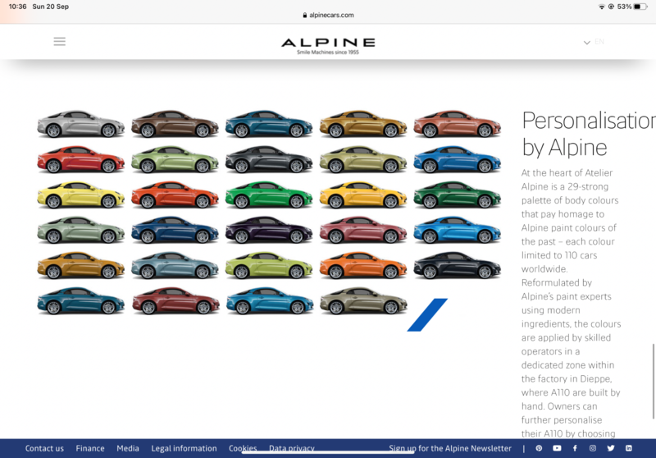Pick the bright green car colour
The height and width of the screenshot is (458, 656).
click(x=269, y=196)
